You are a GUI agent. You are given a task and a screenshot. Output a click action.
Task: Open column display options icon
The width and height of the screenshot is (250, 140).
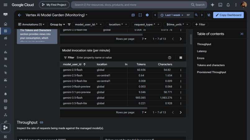[181, 58]
